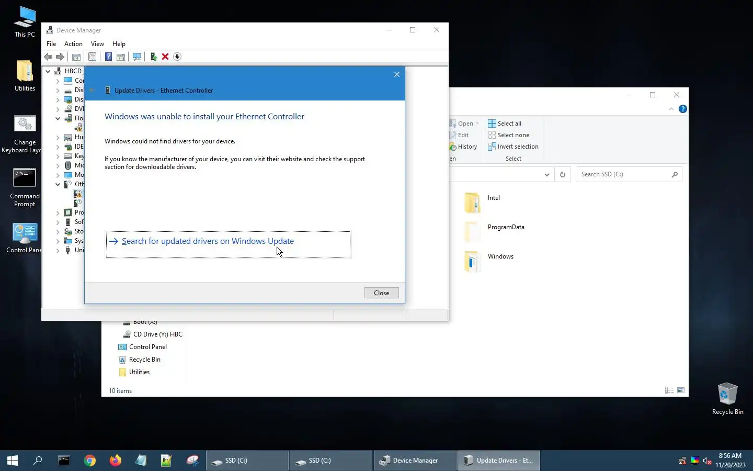Open the Properties toolbar icon in Device Manager

(x=92, y=57)
